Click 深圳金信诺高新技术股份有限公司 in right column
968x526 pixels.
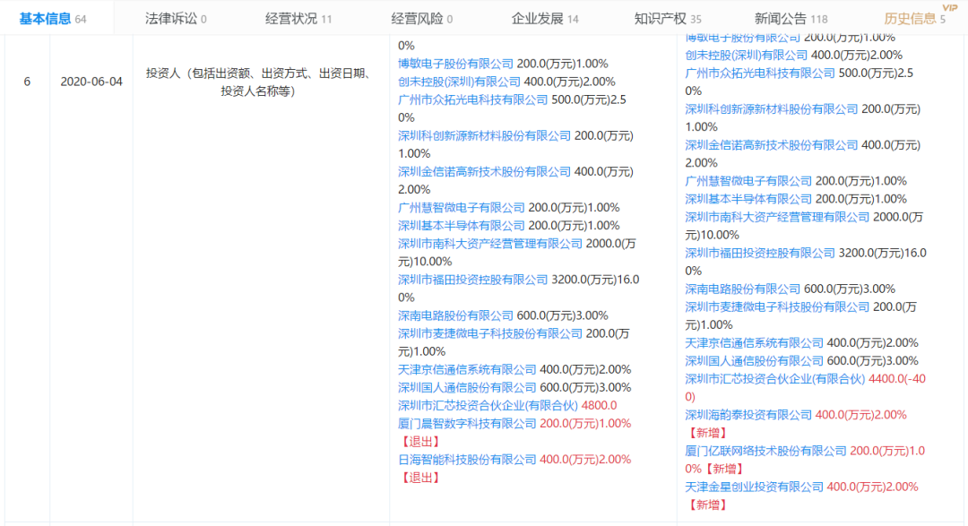772,145
